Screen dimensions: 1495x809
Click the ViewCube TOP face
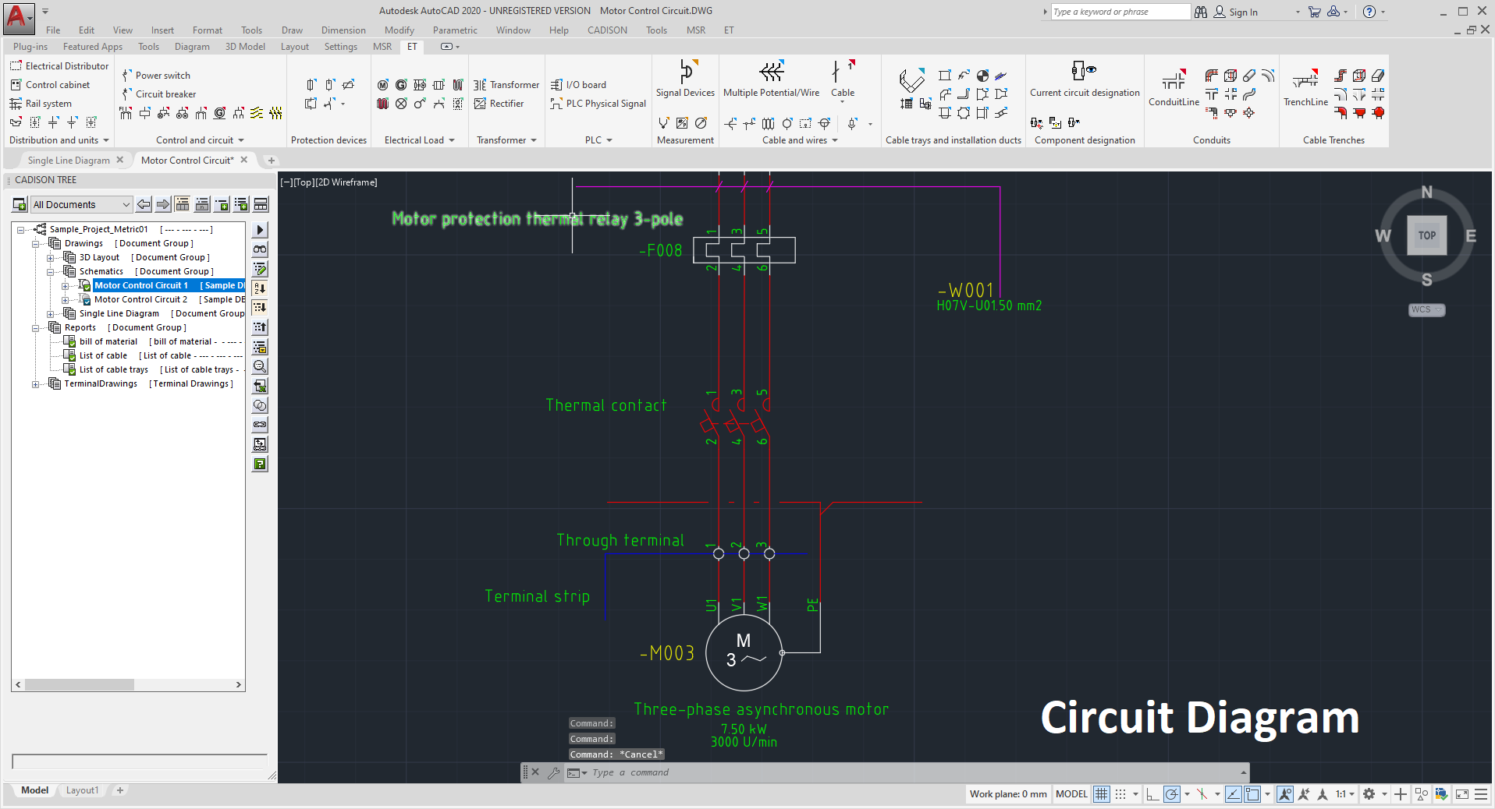(x=1426, y=235)
